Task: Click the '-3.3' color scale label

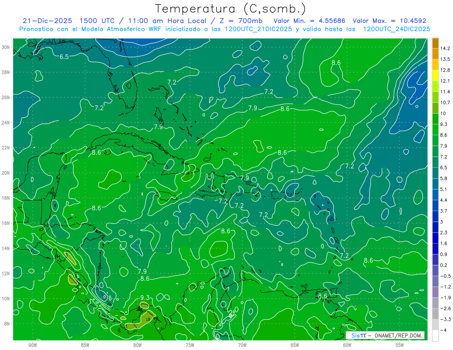Action: (x=445, y=319)
